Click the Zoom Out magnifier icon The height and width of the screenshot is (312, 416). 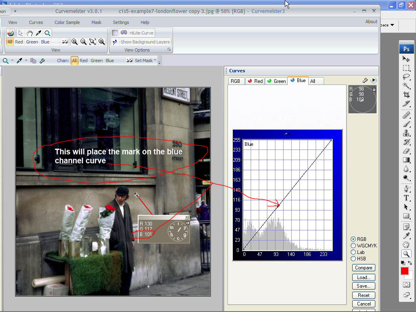(83, 41)
